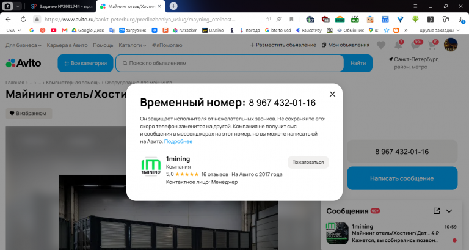469x250 pixels.
Task: Collapse the Сообщения panel chevron
Action: [449, 211]
